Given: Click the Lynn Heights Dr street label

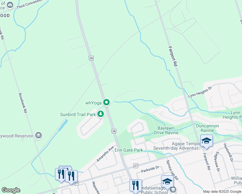Looking at the screenshot, I should pos(200,92).
